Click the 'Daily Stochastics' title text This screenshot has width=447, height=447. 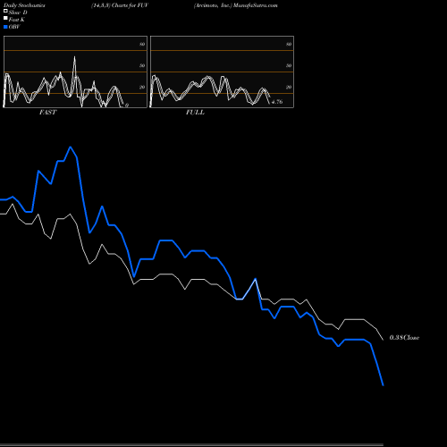(x=24, y=5)
